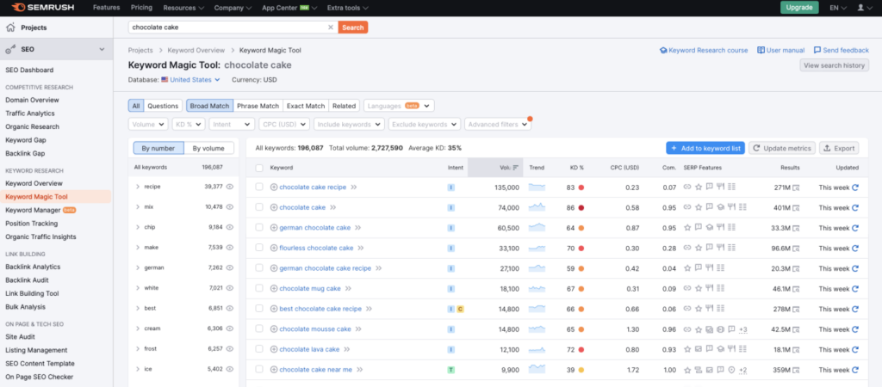Click the plus icon beside chocolate mug cake

274,289
